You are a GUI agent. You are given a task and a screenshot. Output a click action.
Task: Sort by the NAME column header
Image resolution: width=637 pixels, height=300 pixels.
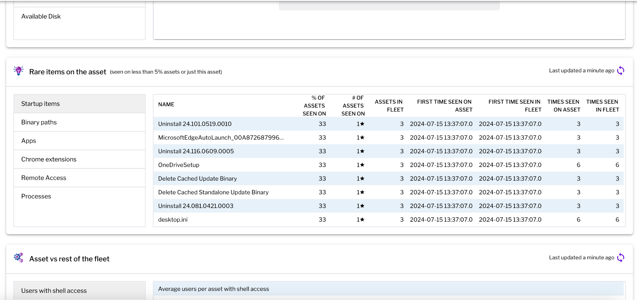tap(166, 104)
